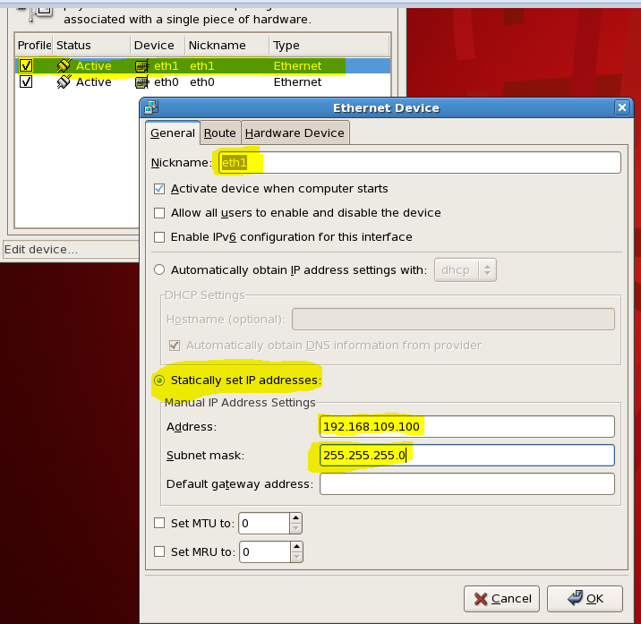This screenshot has width=641, height=624.
Task: Decrease the MRU value with down arrow
Action: (297, 557)
